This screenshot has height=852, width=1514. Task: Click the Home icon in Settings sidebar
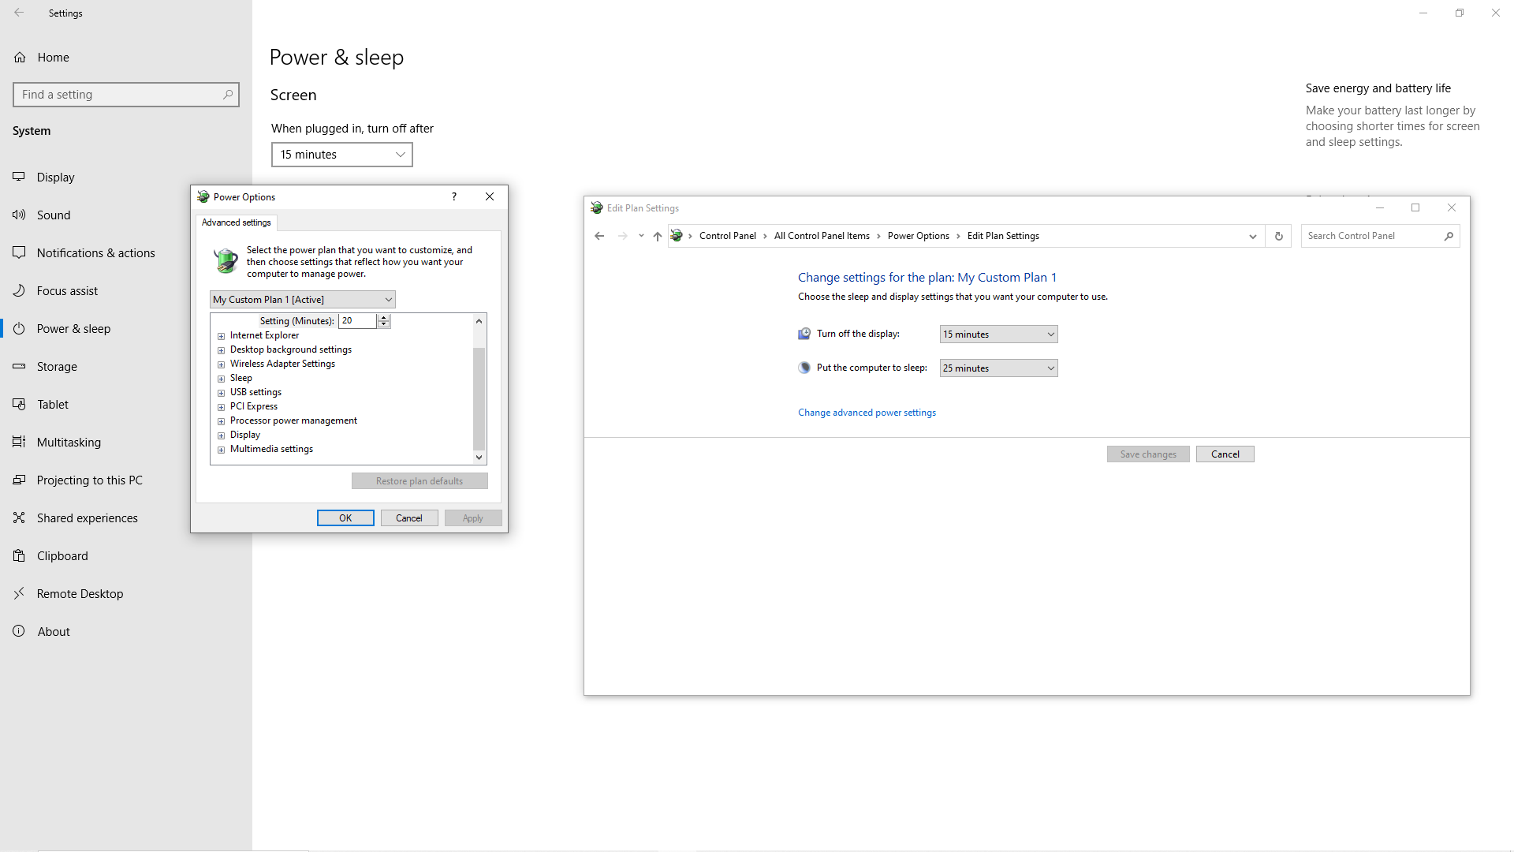click(20, 58)
